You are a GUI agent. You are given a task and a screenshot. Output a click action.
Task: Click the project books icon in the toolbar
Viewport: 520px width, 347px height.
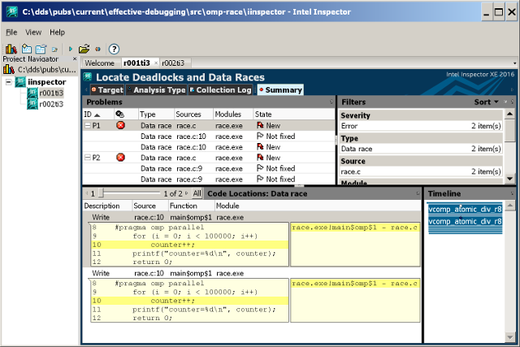11,49
